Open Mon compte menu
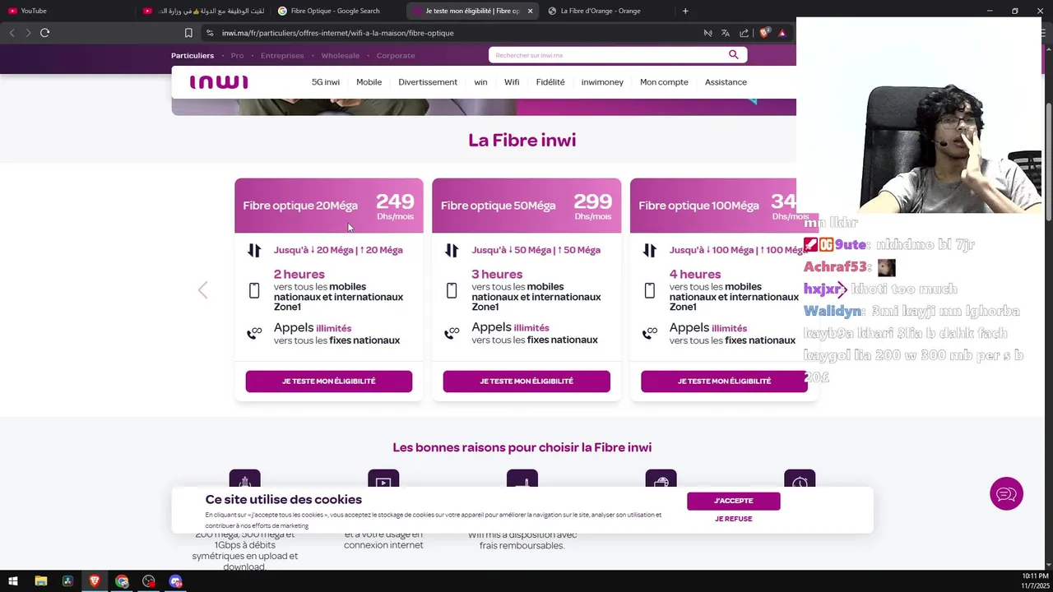The image size is (1053, 592). (664, 82)
